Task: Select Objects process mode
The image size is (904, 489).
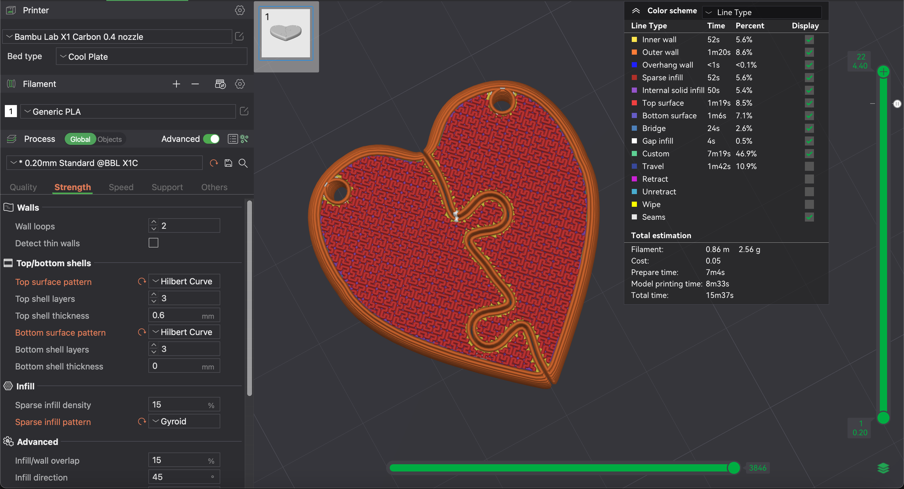Action: pos(109,139)
